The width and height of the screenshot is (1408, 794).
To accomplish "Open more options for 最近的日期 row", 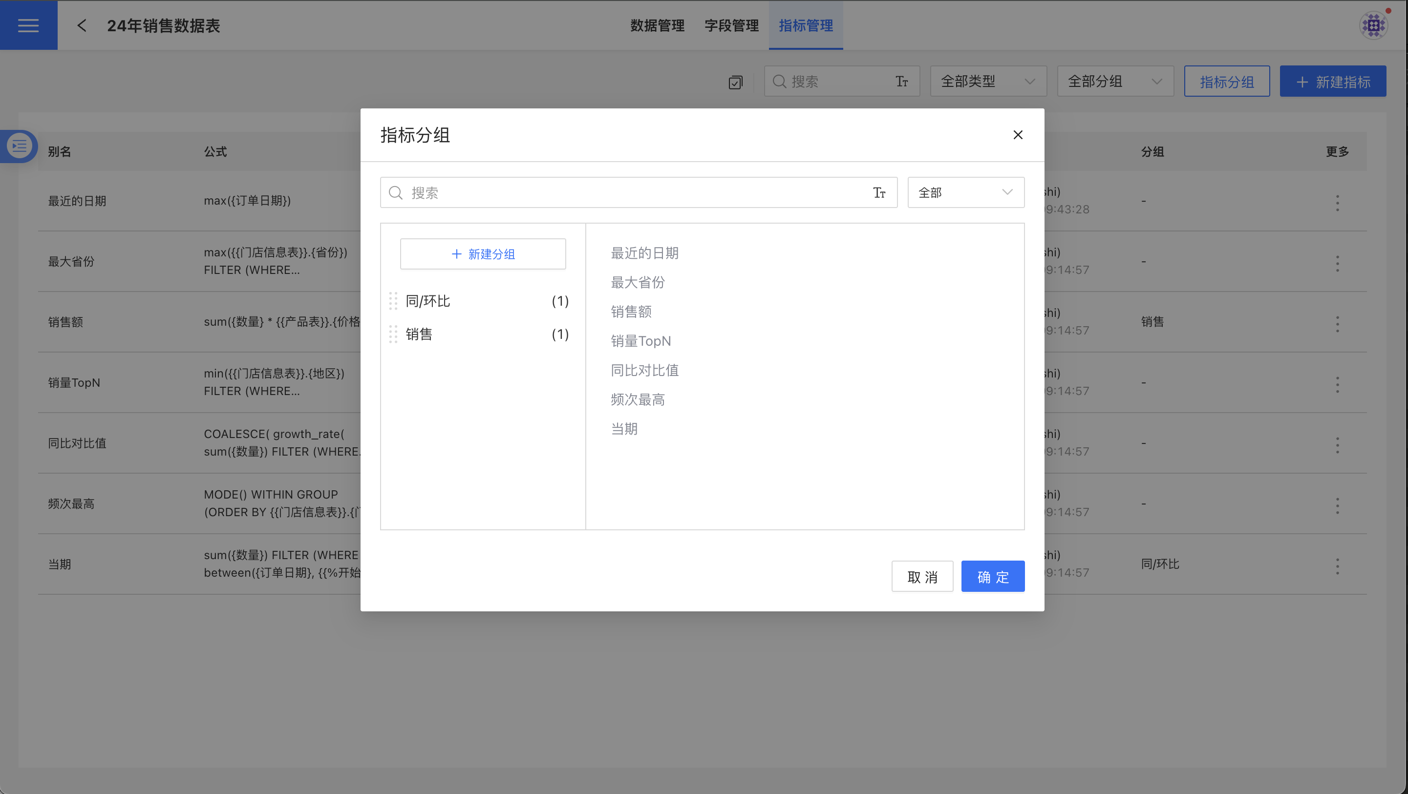I will 1337,203.
